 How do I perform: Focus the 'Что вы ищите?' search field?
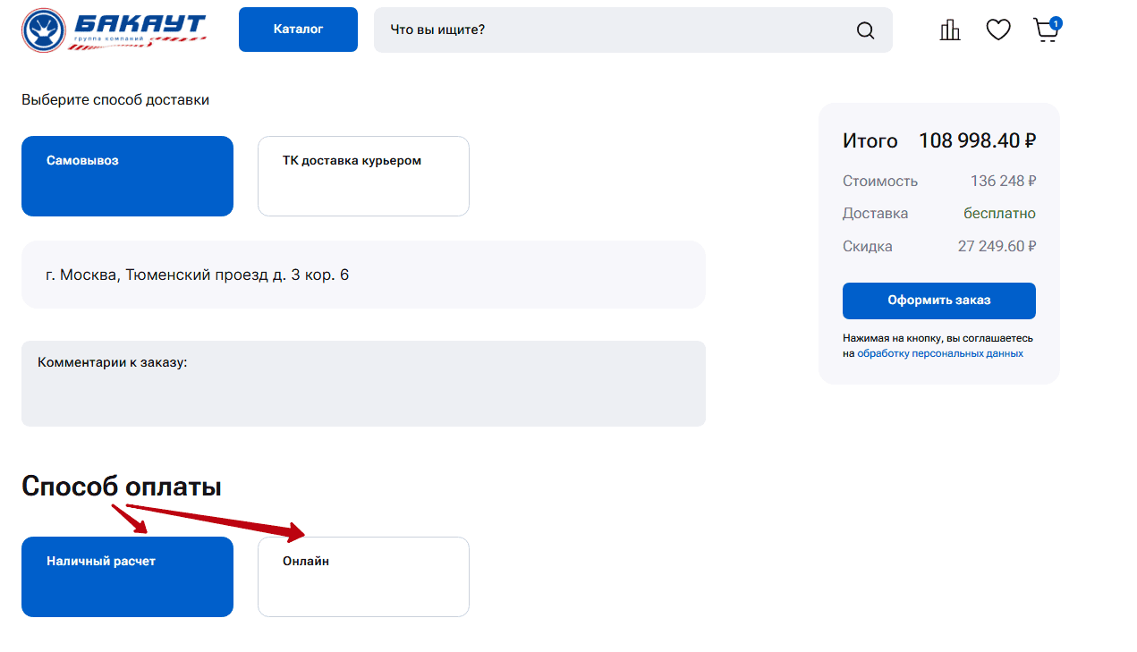click(617, 30)
